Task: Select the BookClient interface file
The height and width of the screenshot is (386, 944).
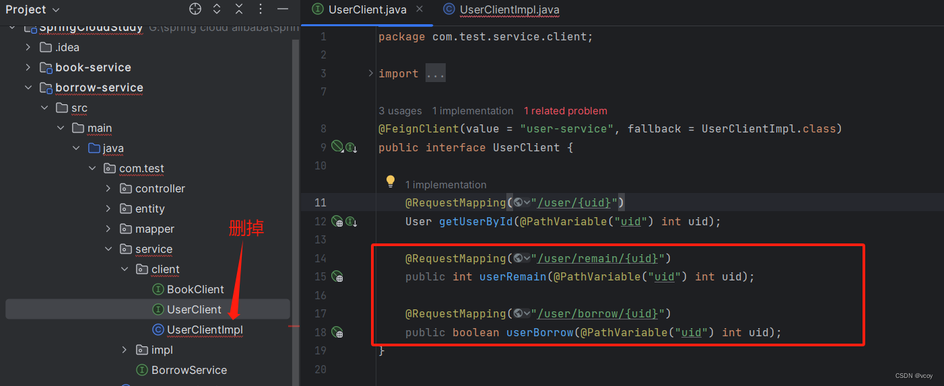Action: coord(195,289)
